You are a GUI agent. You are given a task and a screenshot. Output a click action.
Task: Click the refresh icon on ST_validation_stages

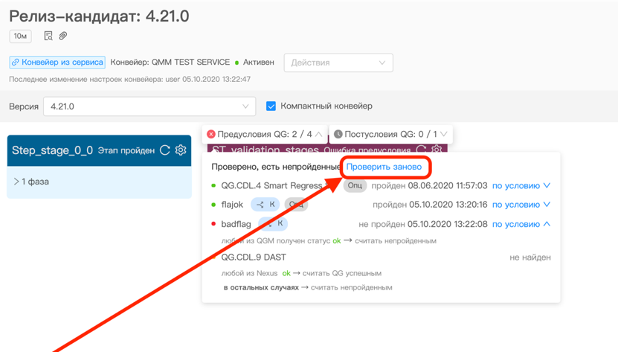422,150
